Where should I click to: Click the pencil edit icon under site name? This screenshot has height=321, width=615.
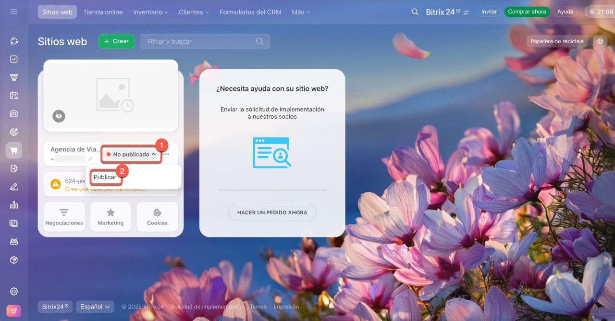click(90, 159)
